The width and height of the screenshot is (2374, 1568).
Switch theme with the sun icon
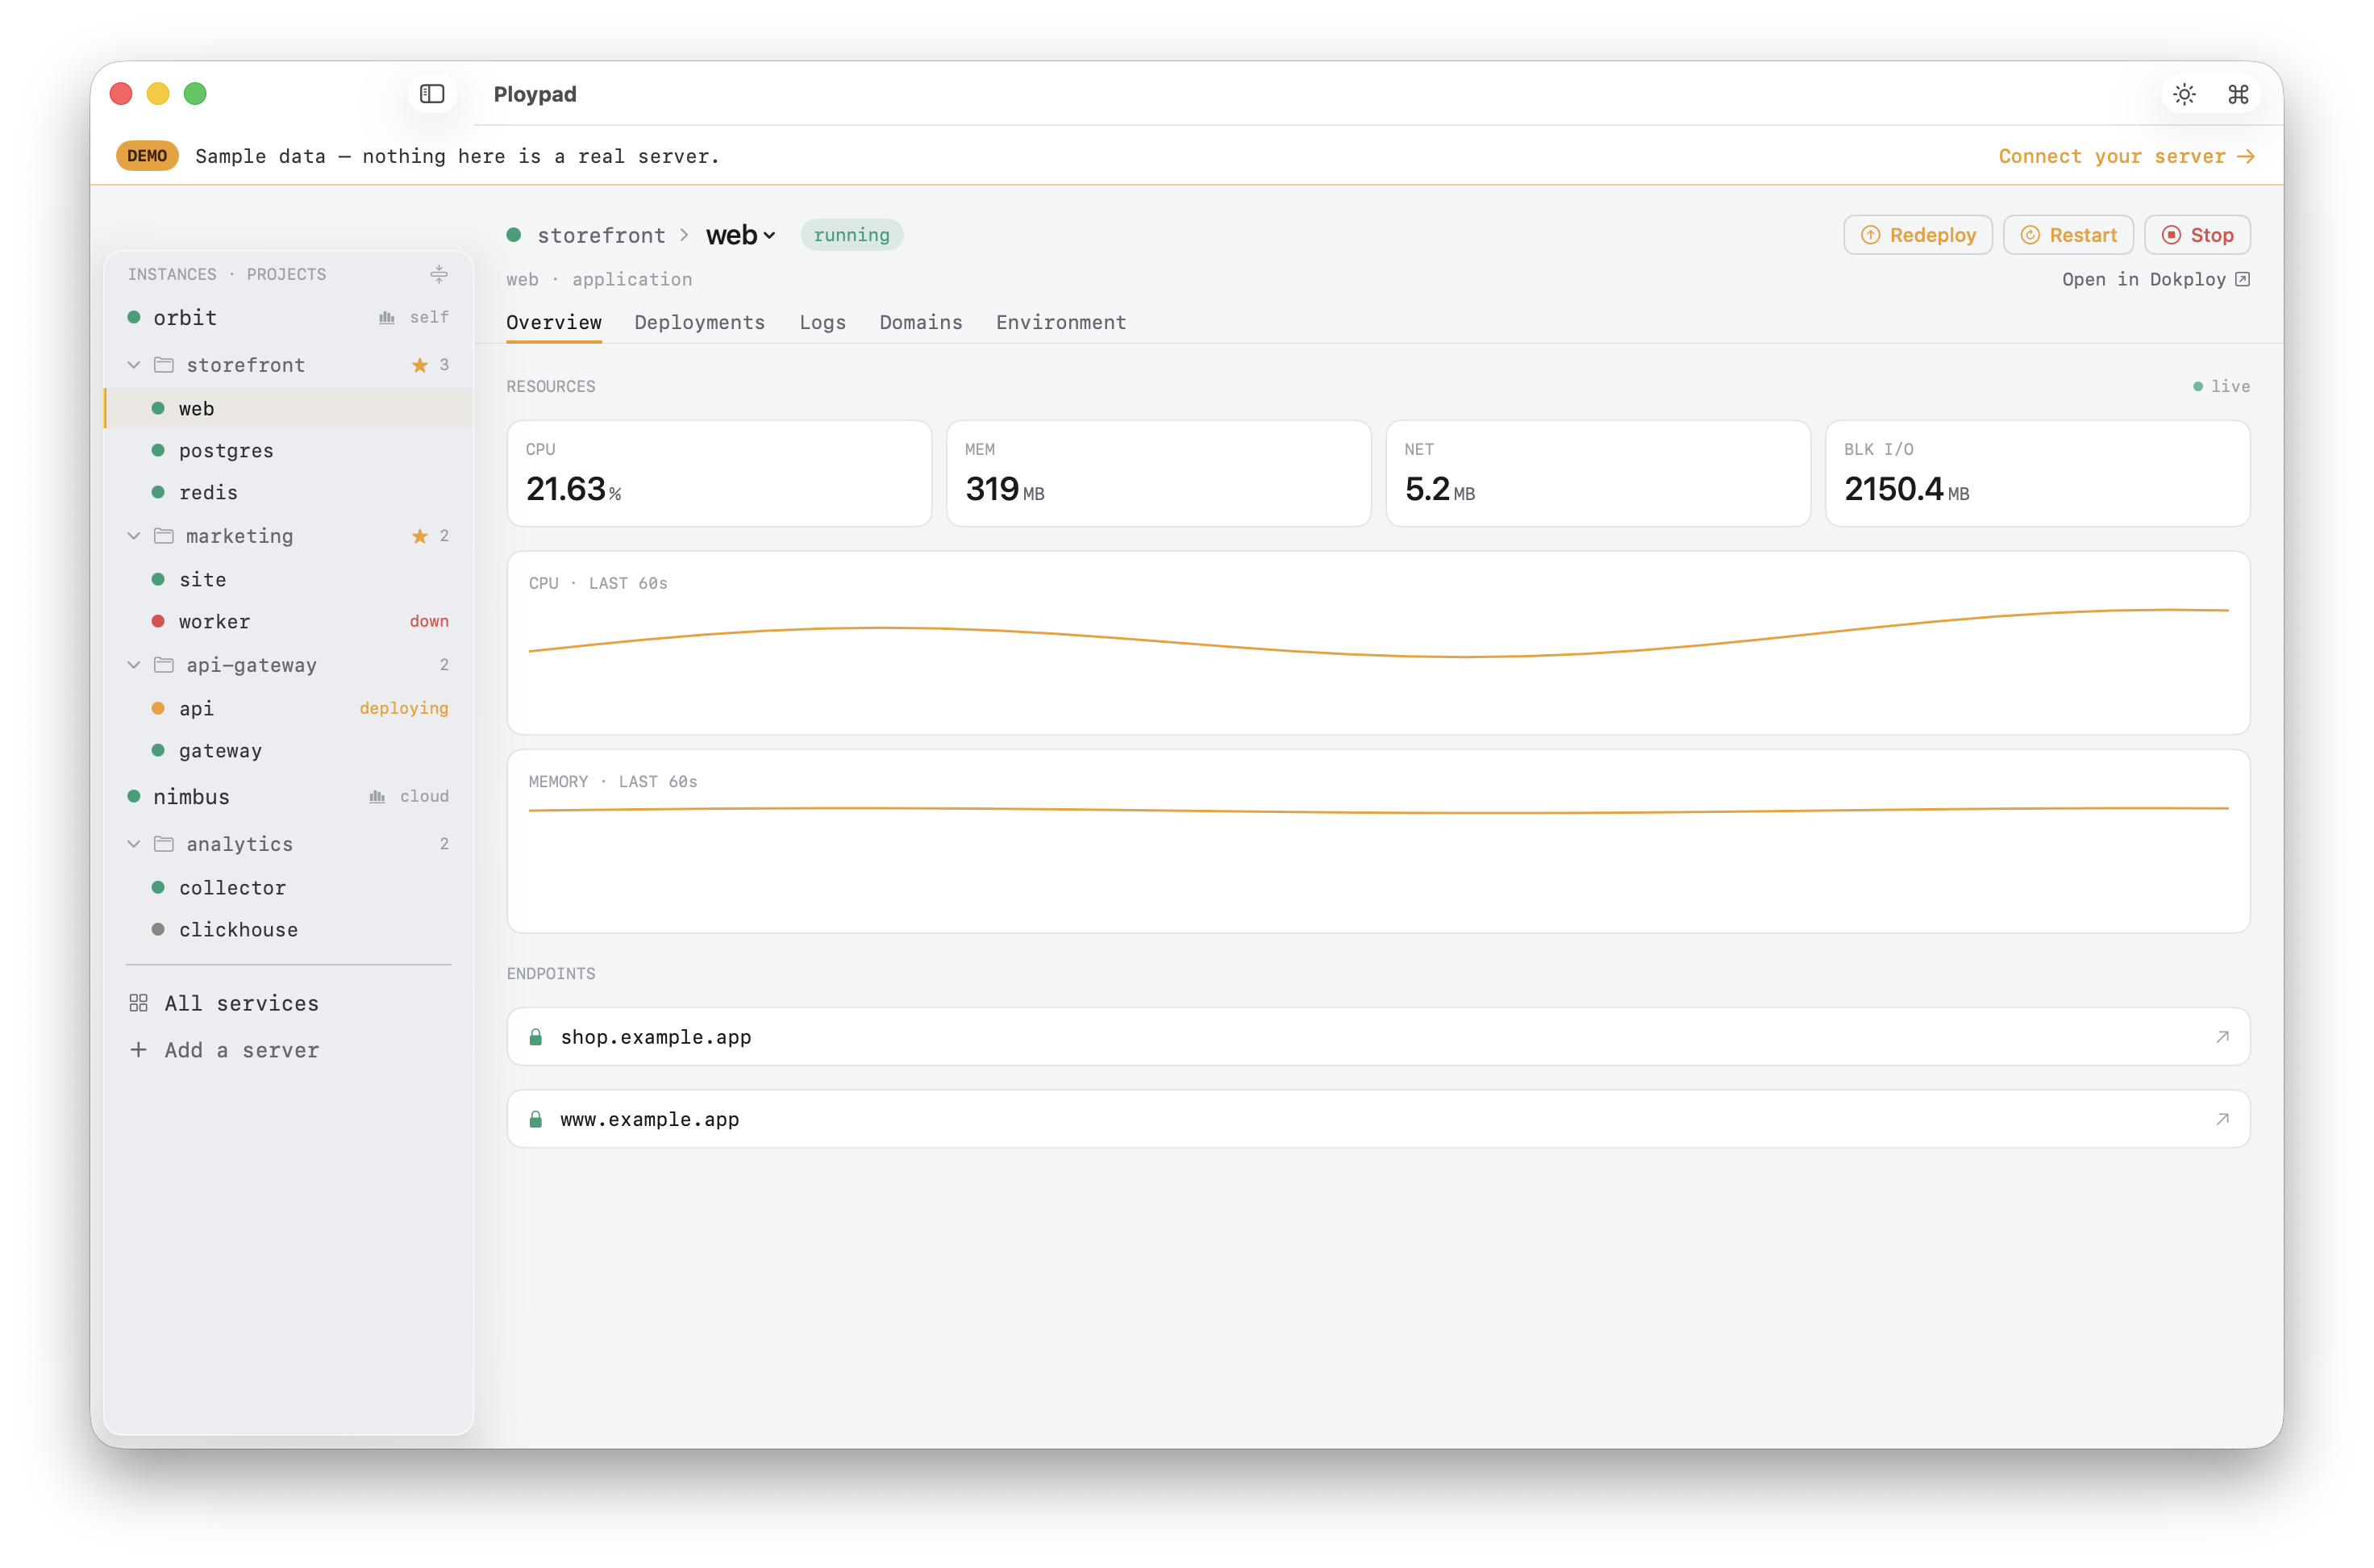[2184, 94]
